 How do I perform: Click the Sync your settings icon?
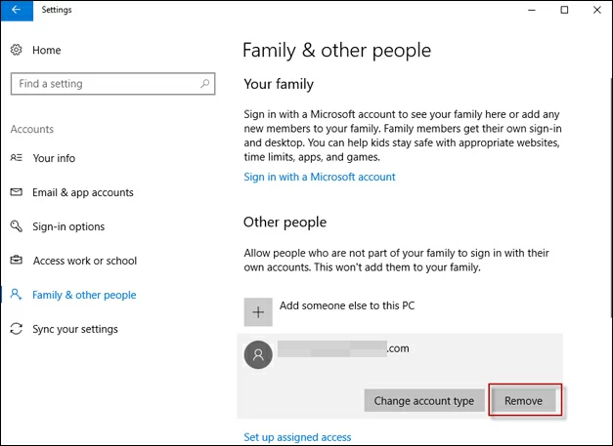pos(16,329)
